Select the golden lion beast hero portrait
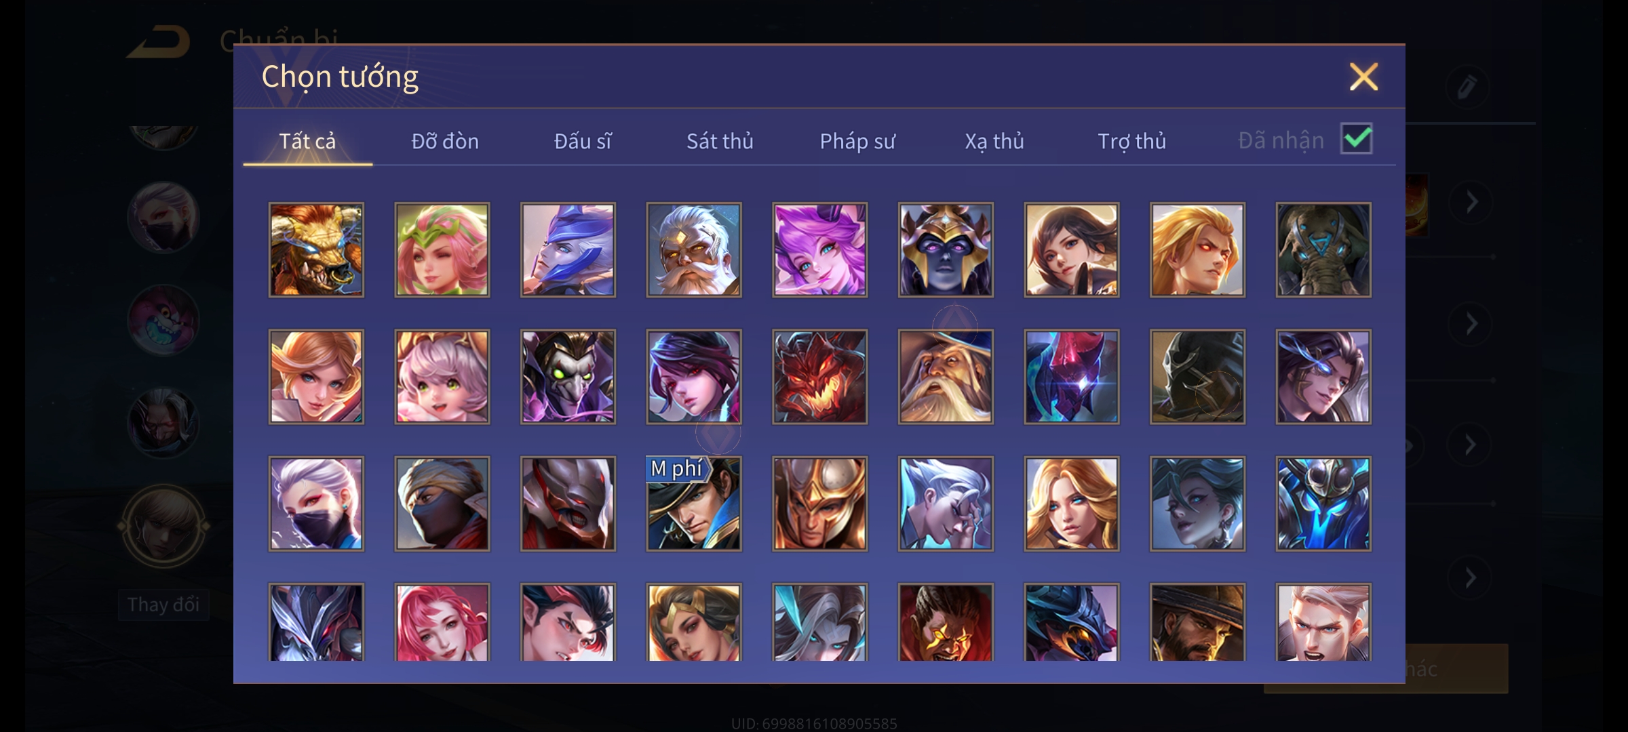Screen dimensions: 1628x732 [316, 249]
